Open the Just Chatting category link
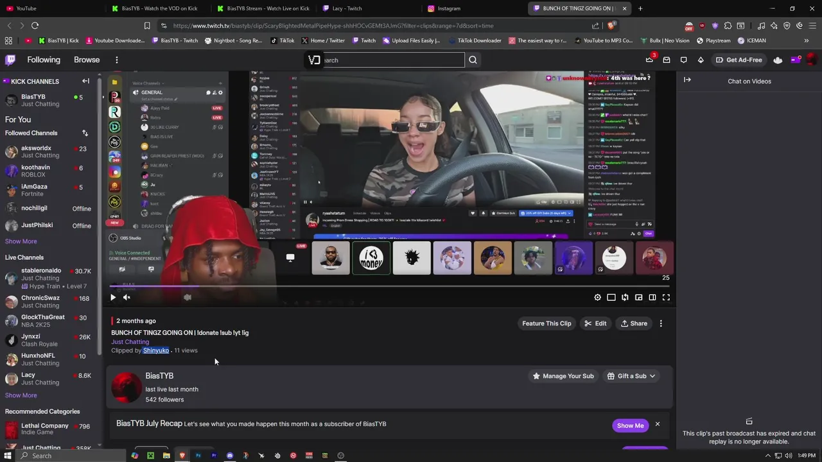 click(x=130, y=342)
